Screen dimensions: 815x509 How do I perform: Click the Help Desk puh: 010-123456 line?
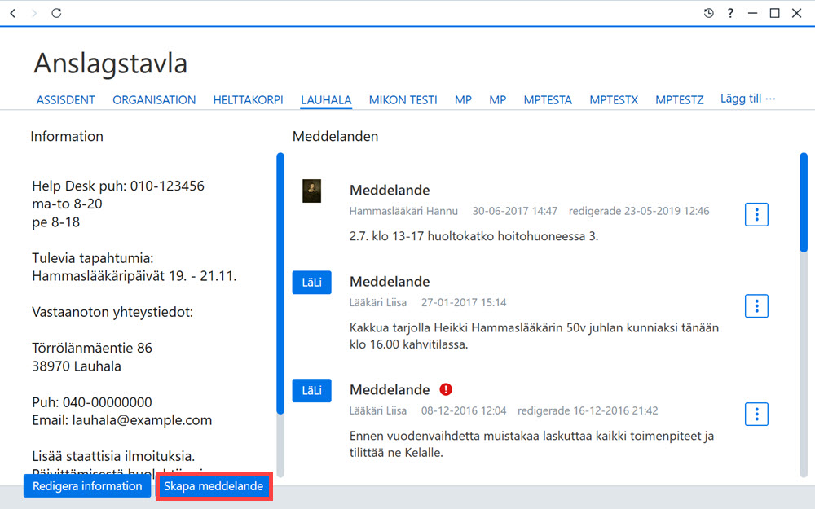118,186
